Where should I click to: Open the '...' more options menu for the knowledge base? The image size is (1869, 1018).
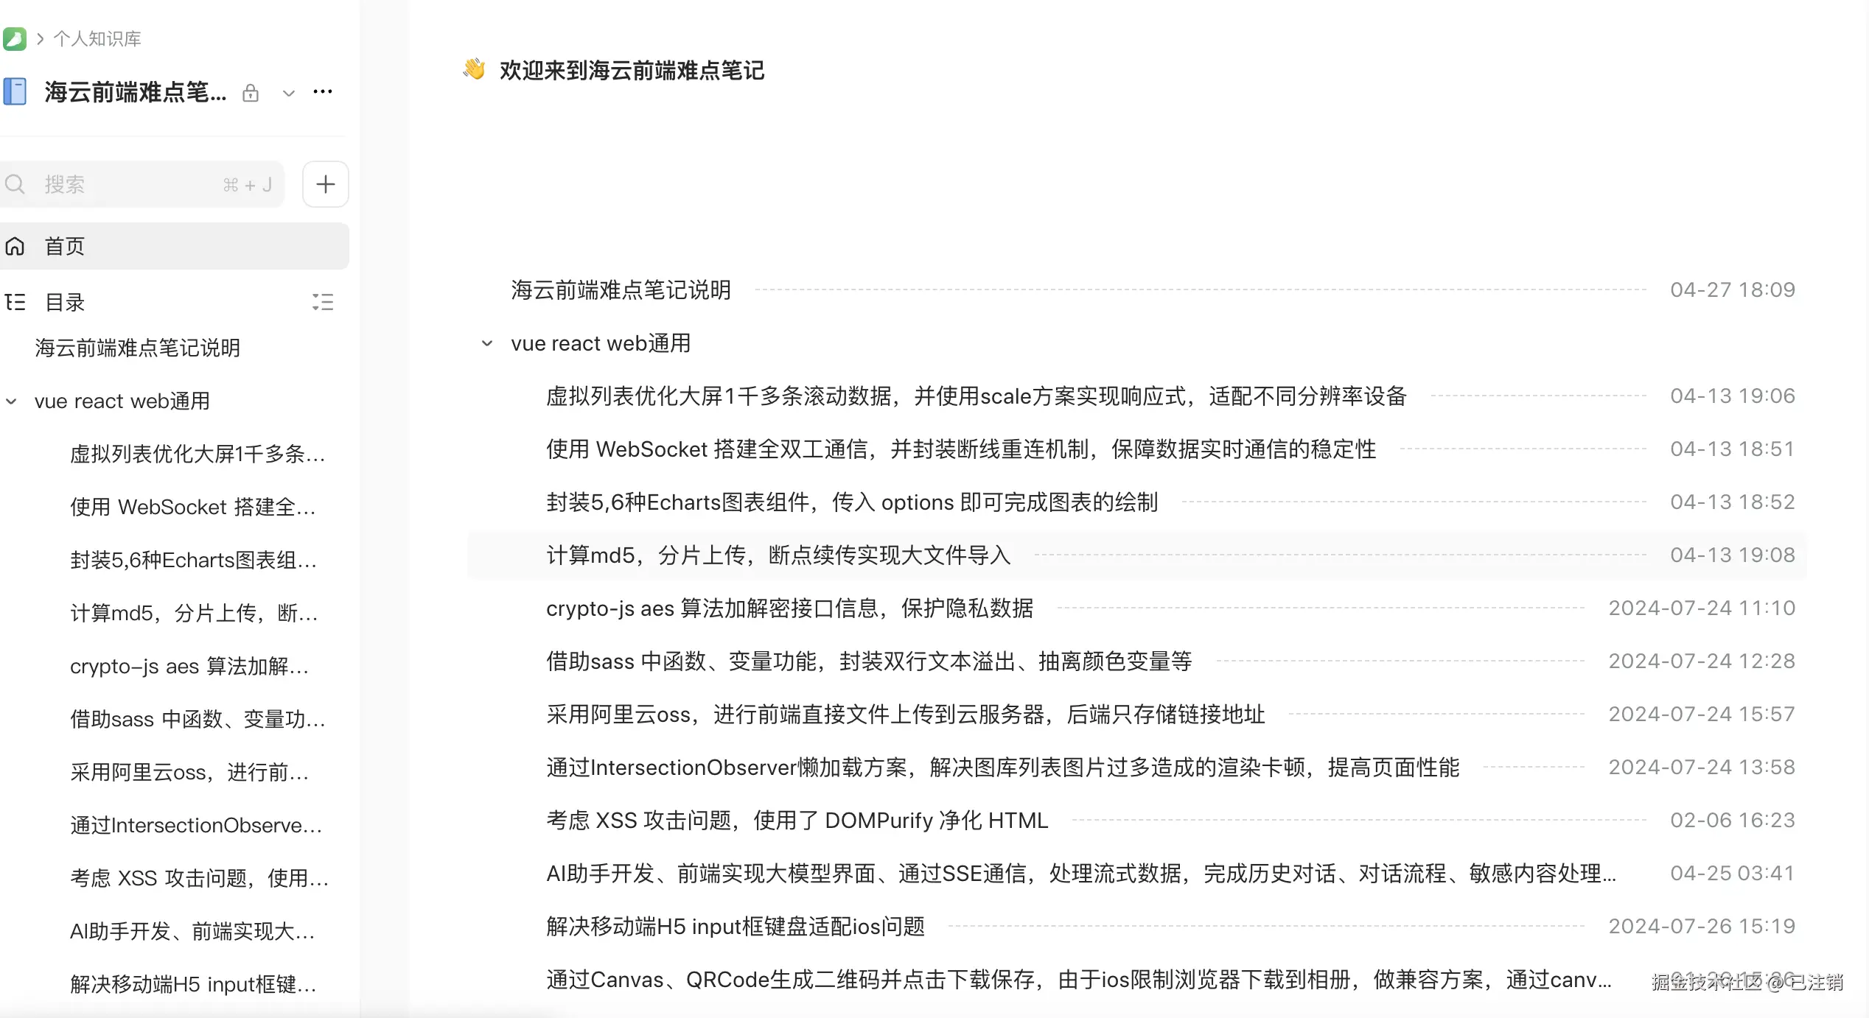tap(323, 91)
